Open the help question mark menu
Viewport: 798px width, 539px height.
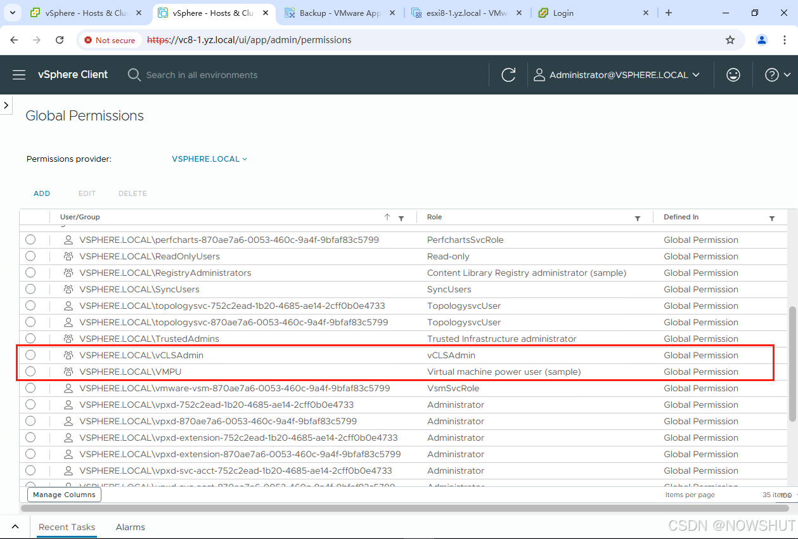pos(778,75)
